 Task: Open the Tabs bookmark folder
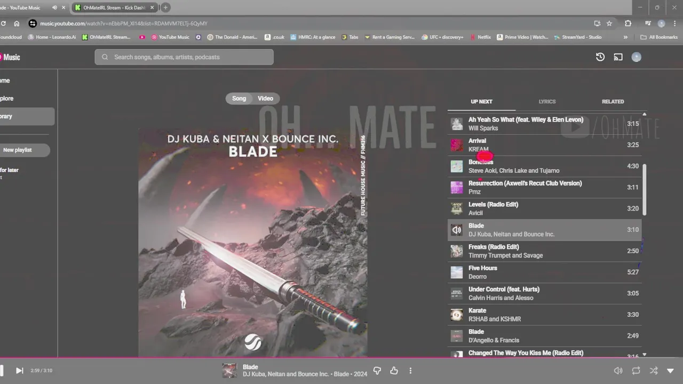[x=350, y=37]
